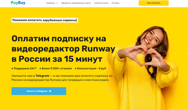Follow the bold Telegram link in the paragraph
The image size is (188, 110).
tap(42, 76)
